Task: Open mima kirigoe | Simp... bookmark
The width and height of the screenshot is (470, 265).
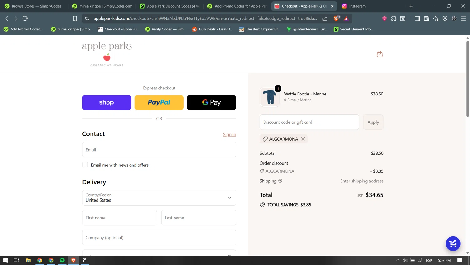Action: click(x=72, y=29)
